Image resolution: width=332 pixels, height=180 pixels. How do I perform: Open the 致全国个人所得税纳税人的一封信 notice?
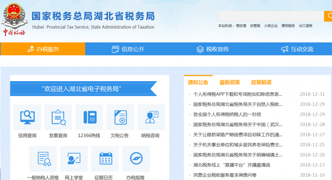coord(227,114)
